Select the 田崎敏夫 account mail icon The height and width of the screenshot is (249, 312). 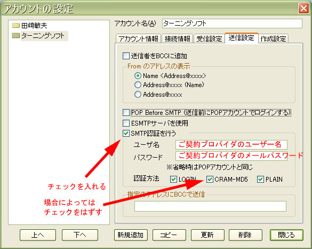coord(16,25)
